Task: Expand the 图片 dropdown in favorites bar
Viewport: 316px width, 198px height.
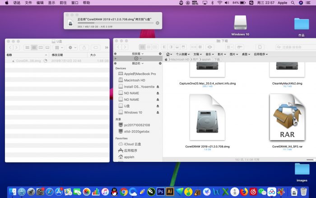Action: point(233,54)
